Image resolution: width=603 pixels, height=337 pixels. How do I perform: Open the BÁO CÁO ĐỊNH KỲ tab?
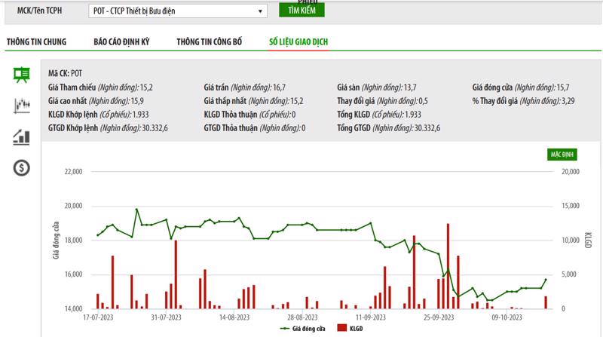pyautogui.click(x=121, y=41)
